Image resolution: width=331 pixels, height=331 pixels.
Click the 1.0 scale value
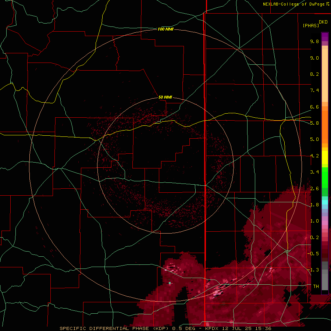[x=314, y=221]
